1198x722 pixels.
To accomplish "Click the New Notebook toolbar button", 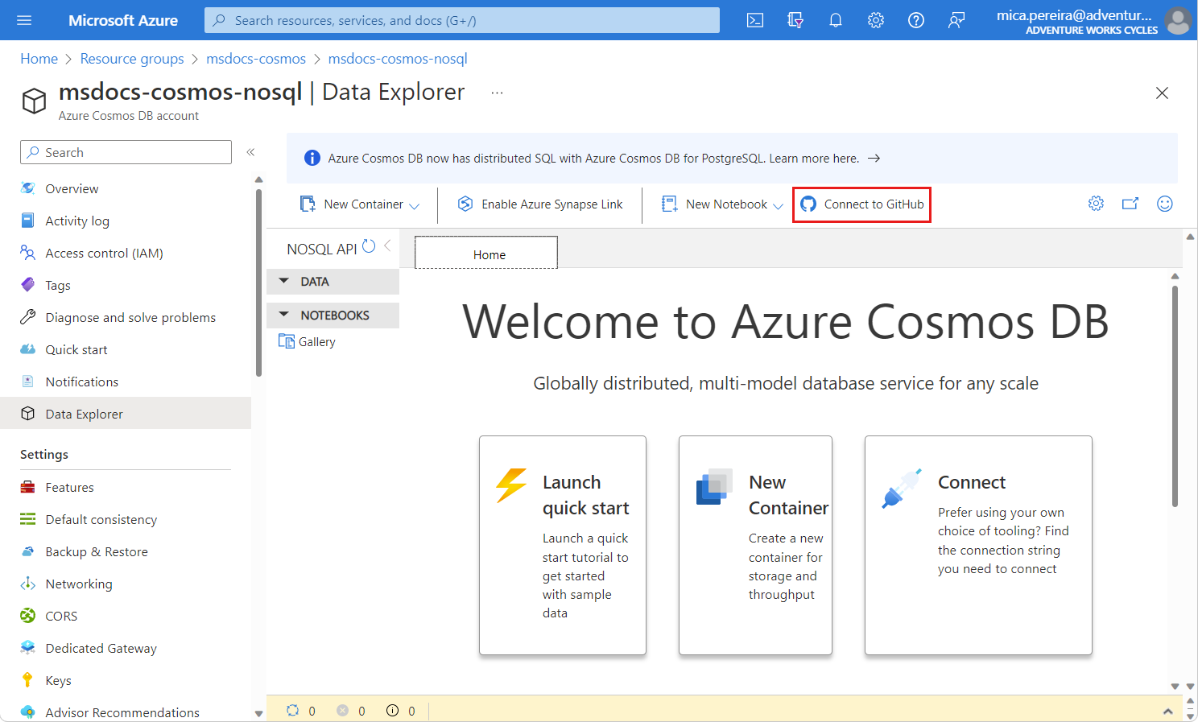I will (x=714, y=204).
